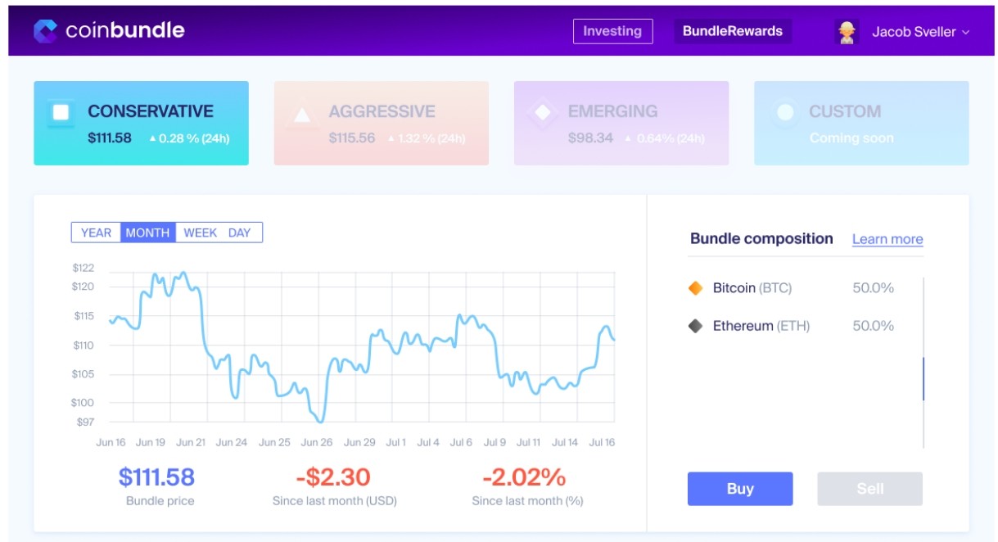
Task: Click the coinbundle logo icon
Action: pos(45,31)
